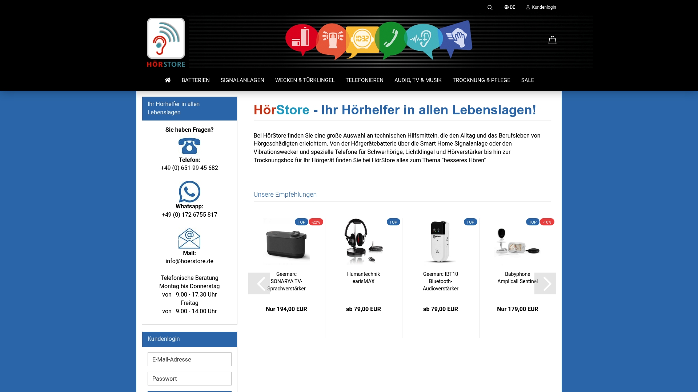Click the telephone icon above the phone number

[x=189, y=146]
